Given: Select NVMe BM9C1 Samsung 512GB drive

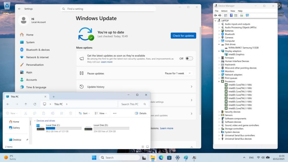Looking at the screenshot, I should tap(243, 48).
